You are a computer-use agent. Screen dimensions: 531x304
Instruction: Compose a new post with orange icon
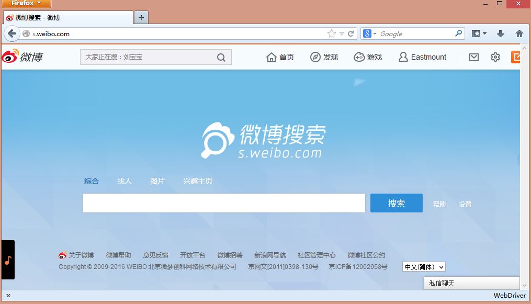pos(515,57)
